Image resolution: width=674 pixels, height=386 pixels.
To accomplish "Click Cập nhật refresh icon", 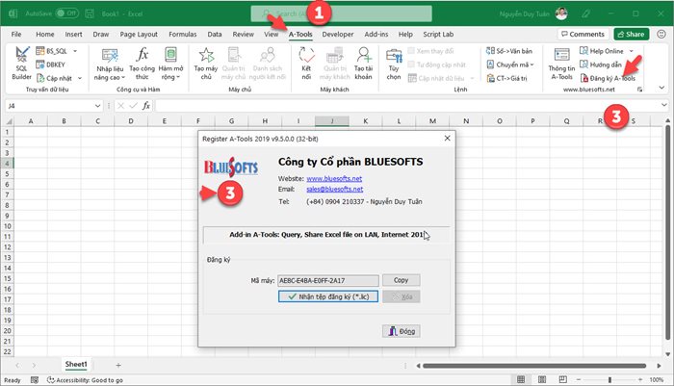I will [x=40, y=78].
